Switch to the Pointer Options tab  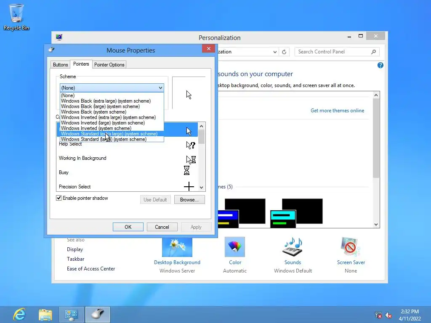click(109, 64)
